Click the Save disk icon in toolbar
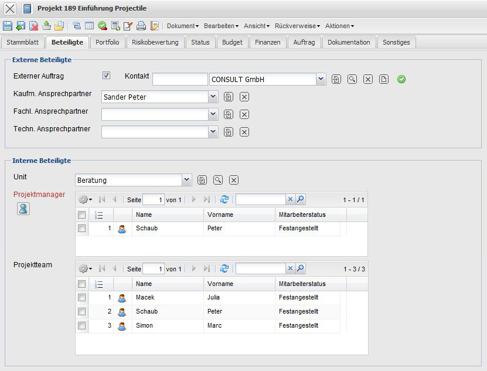487x371 pixels. pos(8,26)
